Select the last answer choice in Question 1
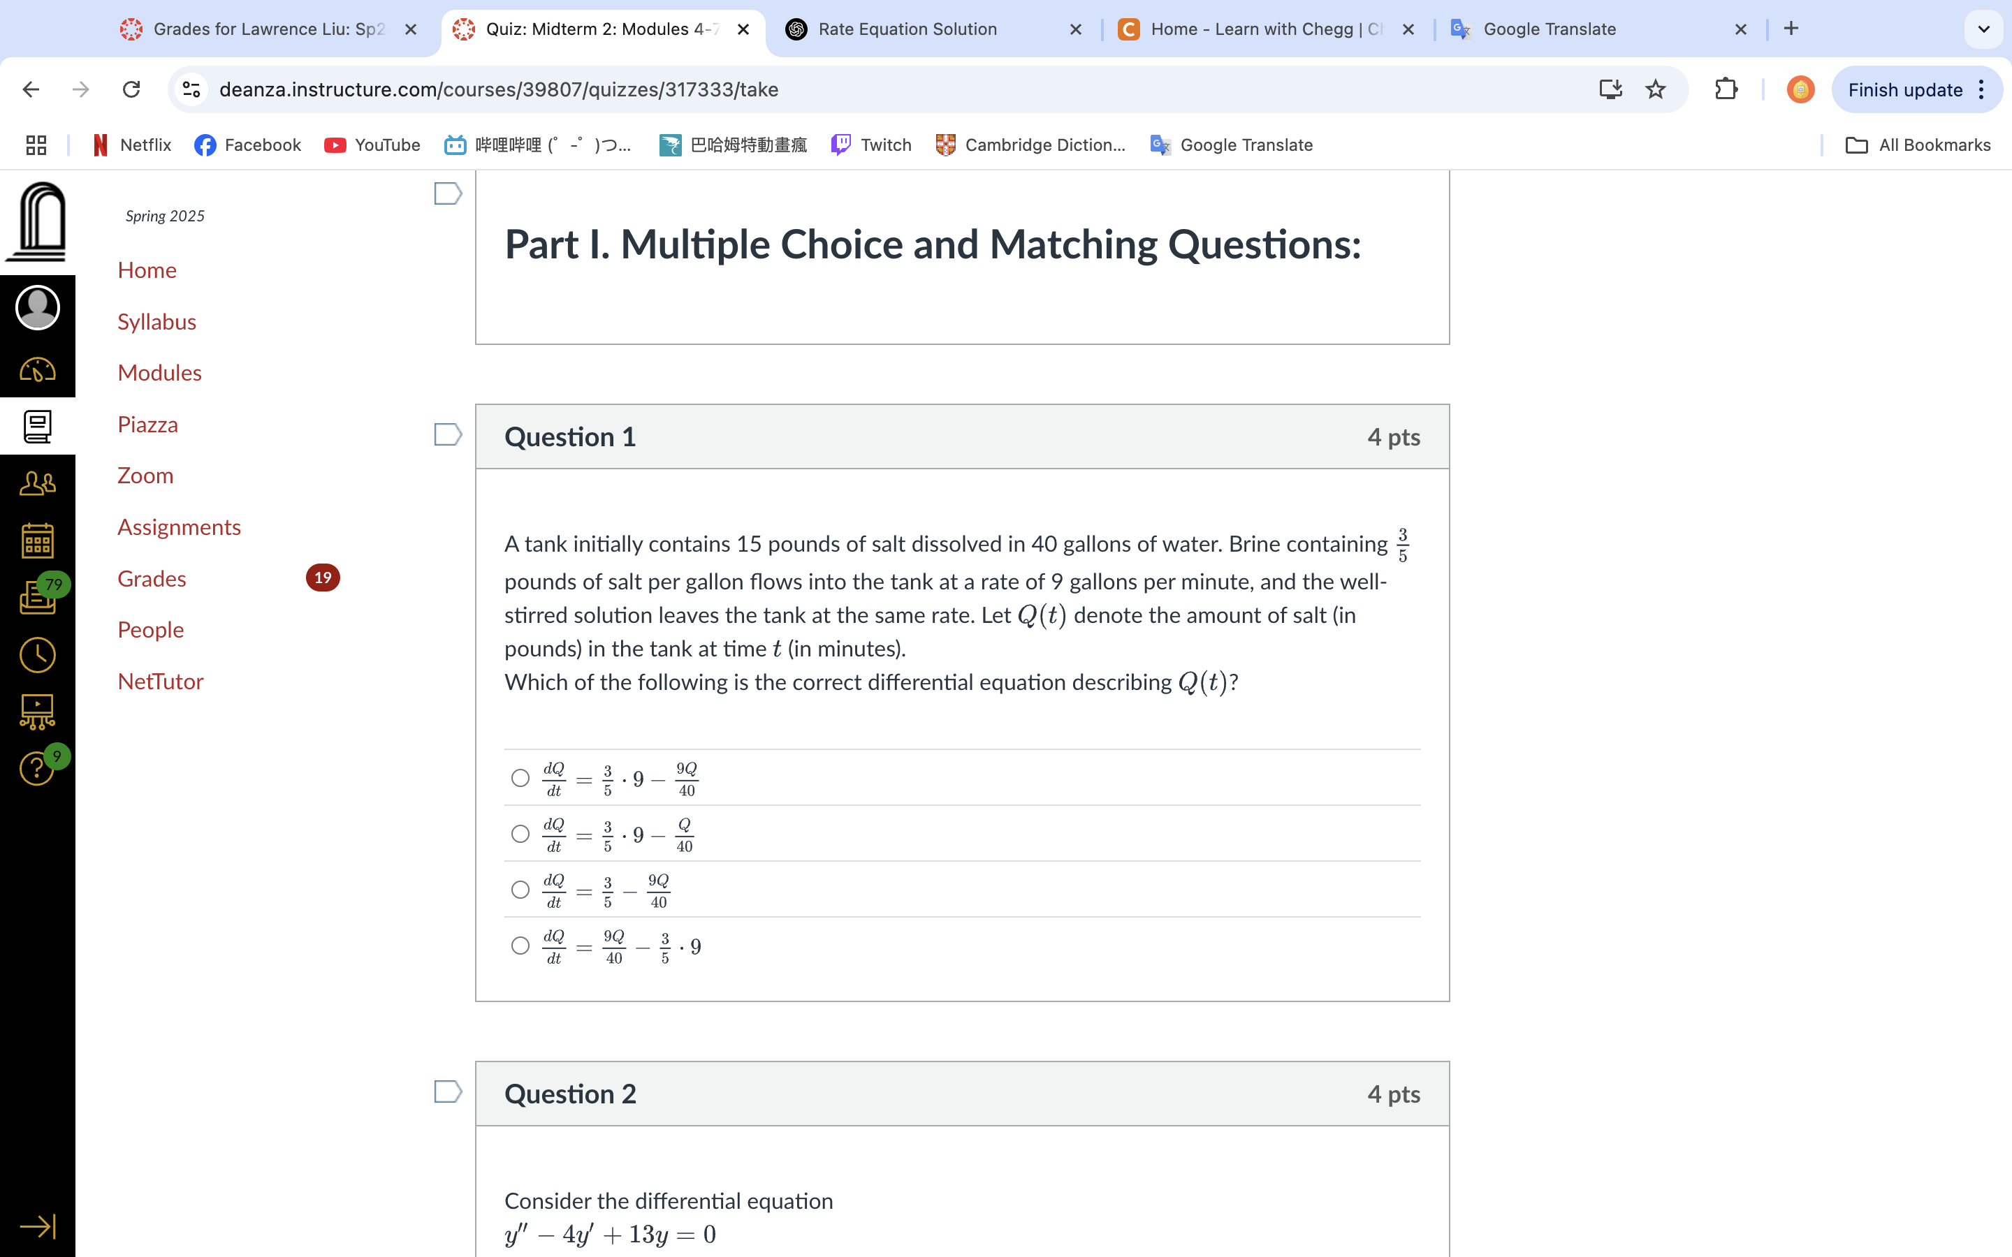 point(520,946)
